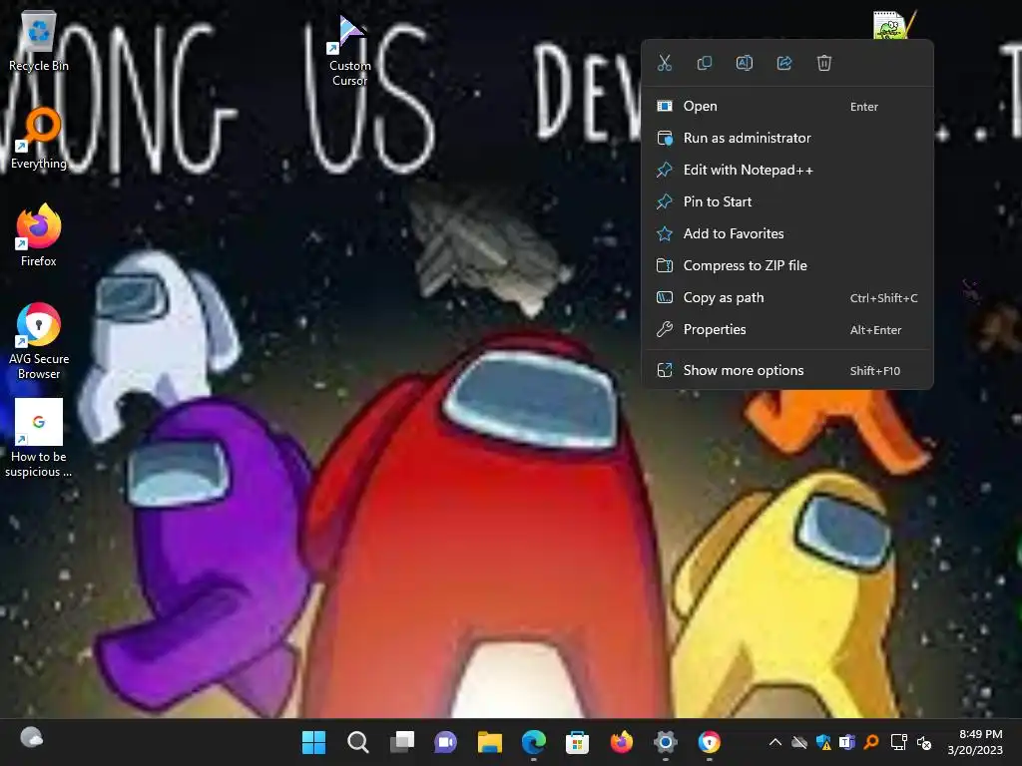The image size is (1022, 766).
Task: Click the Rename icon in context menu
Action: point(745,63)
